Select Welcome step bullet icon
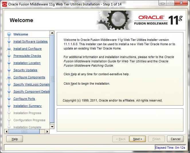The height and width of the screenshot is (153, 190). (9, 34)
